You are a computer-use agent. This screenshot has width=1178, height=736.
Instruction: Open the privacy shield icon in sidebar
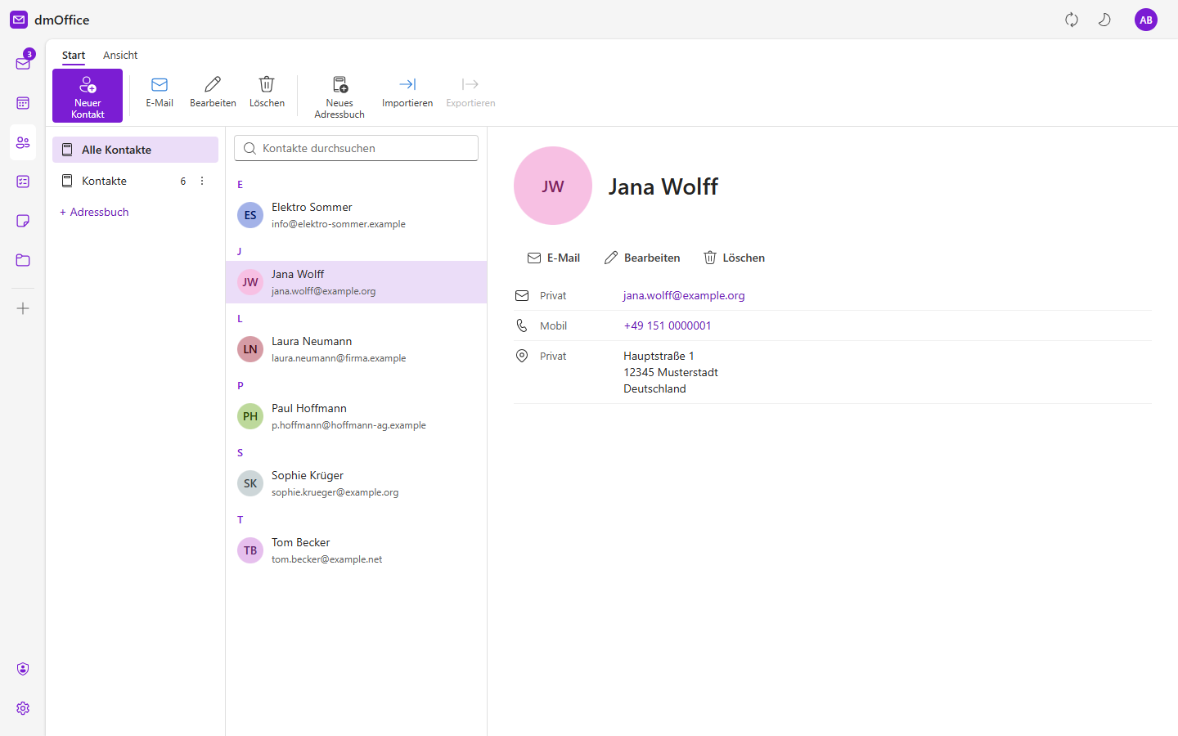(23, 669)
